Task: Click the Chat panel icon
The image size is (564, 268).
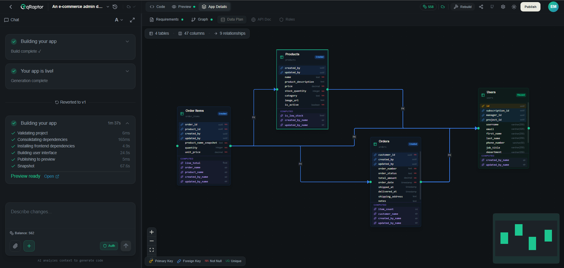Action: pyautogui.click(x=6, y=20)
